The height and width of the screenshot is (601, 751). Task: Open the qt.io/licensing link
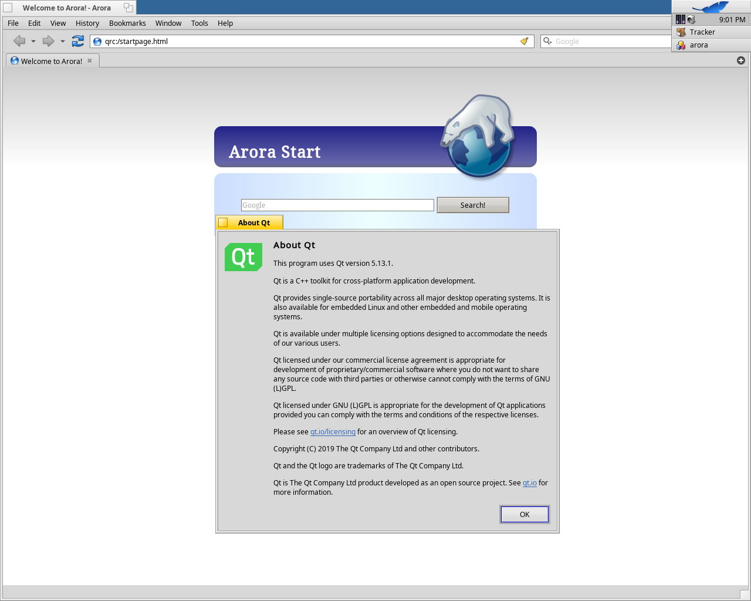(x=333, y=432)
